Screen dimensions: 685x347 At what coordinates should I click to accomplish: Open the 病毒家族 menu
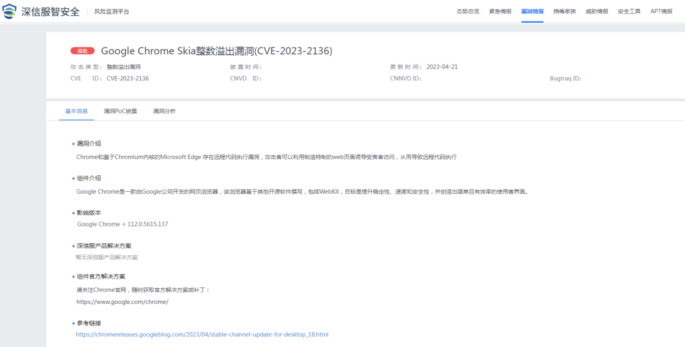point(564,11)
